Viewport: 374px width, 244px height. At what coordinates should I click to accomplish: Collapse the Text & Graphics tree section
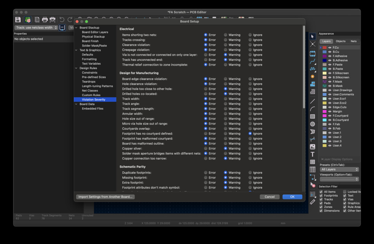coord(76,50)
